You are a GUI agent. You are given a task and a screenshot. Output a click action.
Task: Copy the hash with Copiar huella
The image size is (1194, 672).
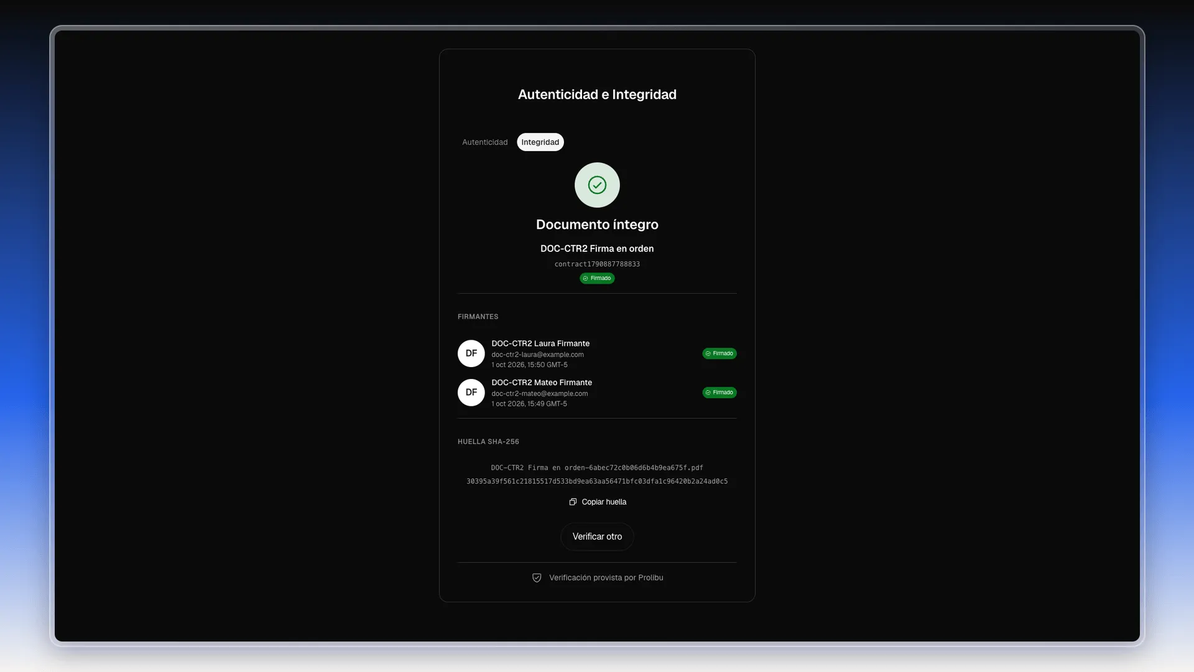pyautogui.click(x=597, y=502)
